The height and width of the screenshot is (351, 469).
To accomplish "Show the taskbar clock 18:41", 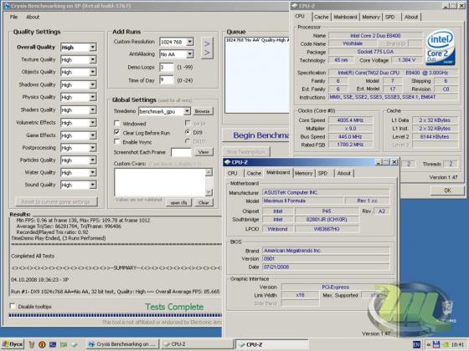I will (457, 344).
